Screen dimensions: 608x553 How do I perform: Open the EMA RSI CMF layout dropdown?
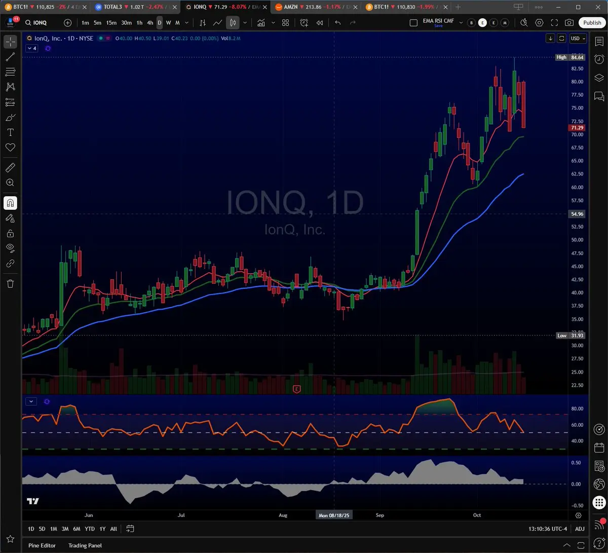point(461,23)
